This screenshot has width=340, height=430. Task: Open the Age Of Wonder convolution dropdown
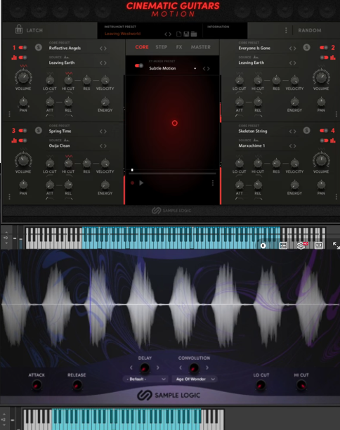(195, 379)
